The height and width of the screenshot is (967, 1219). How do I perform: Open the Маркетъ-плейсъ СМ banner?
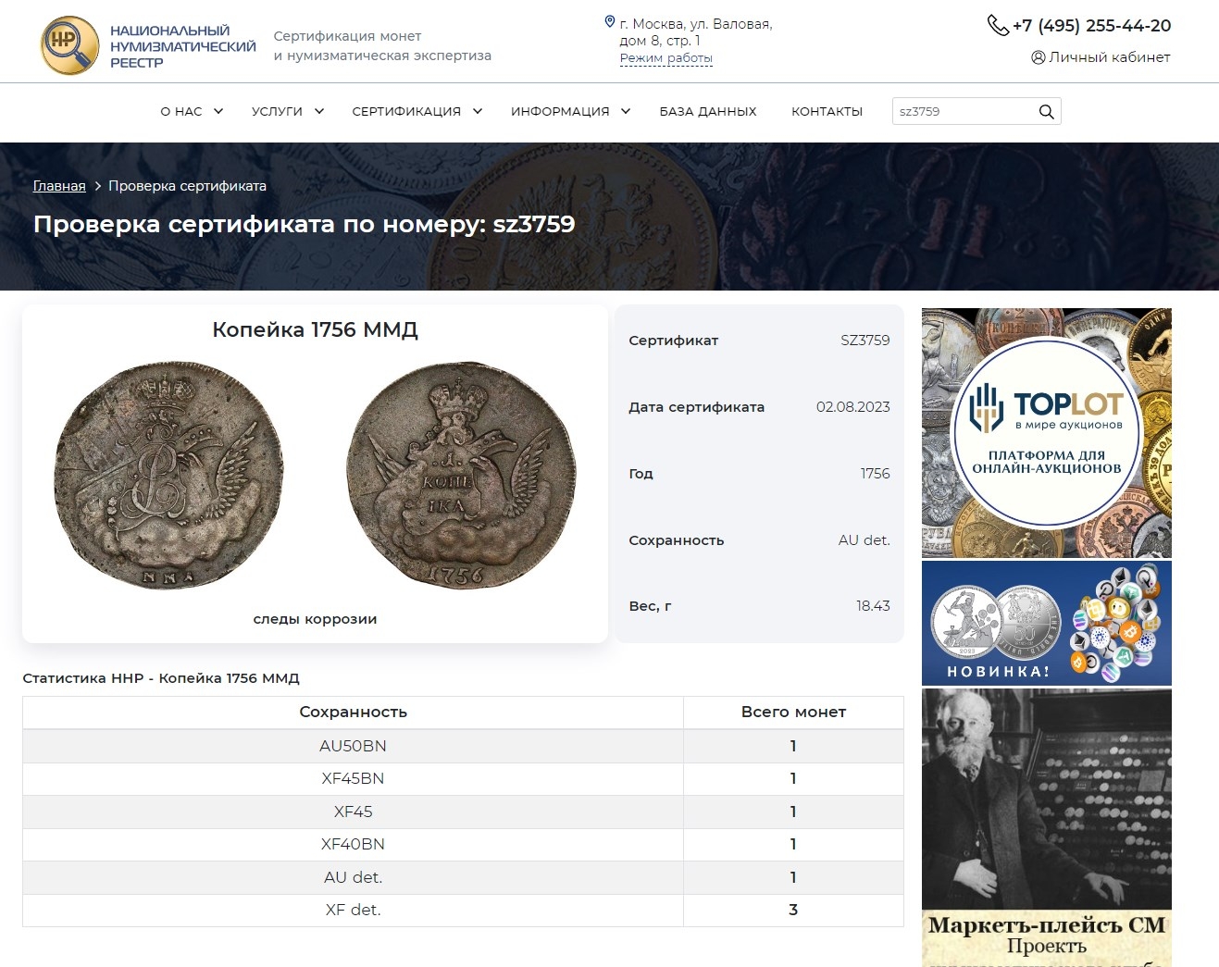click(1046, 826)
